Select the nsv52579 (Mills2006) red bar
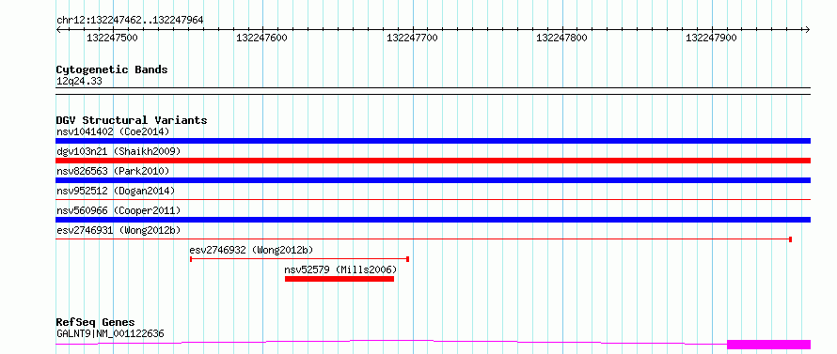Image resolution: width=837 pixels, height=354 pixels. [340, 279]
